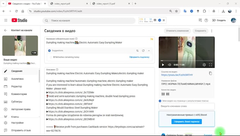Click the keyword input field Введите ключевое слово
Viewport: 240px width, 136px height.
[x=187, y=106]
